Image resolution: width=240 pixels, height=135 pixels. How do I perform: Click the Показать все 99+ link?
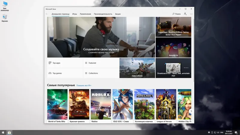pyautogui.click(x=84, y=85)
